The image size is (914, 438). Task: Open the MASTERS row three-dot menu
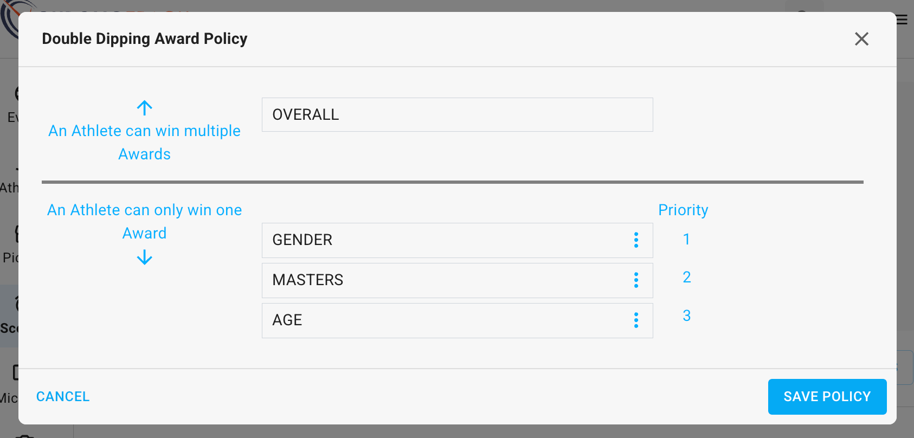636,280
